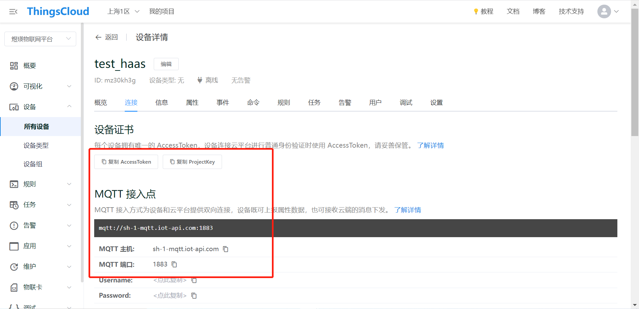This screenshot has width=639, height=309.
Task: Click the 概要 overview grid icon
Action: (14, 66)
